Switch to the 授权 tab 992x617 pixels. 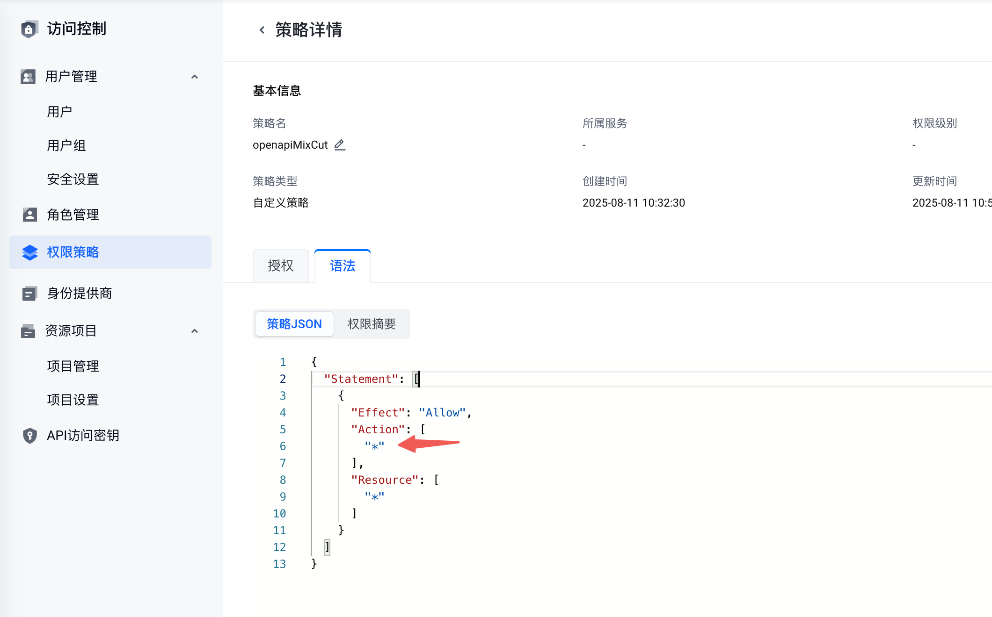click(x=280, y=266)
